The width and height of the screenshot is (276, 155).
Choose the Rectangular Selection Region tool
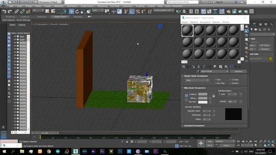tap(59, 12)
